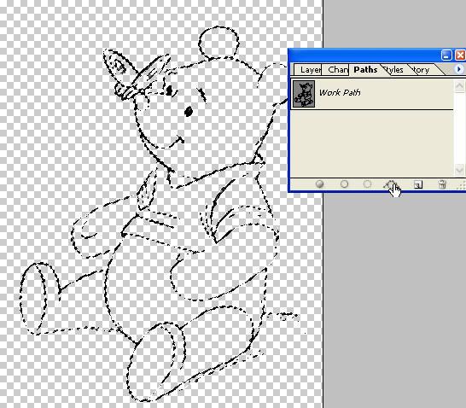The width and height of the screenshot is (466, 408).
Task: Minimize the Paths palette window
Action: (446, 55)
